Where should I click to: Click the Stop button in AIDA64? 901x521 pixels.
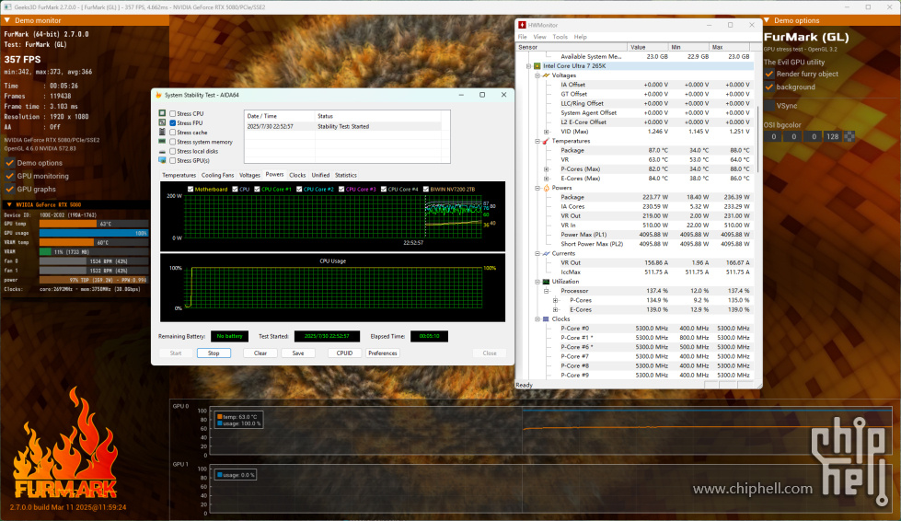(x=214, y=353)
